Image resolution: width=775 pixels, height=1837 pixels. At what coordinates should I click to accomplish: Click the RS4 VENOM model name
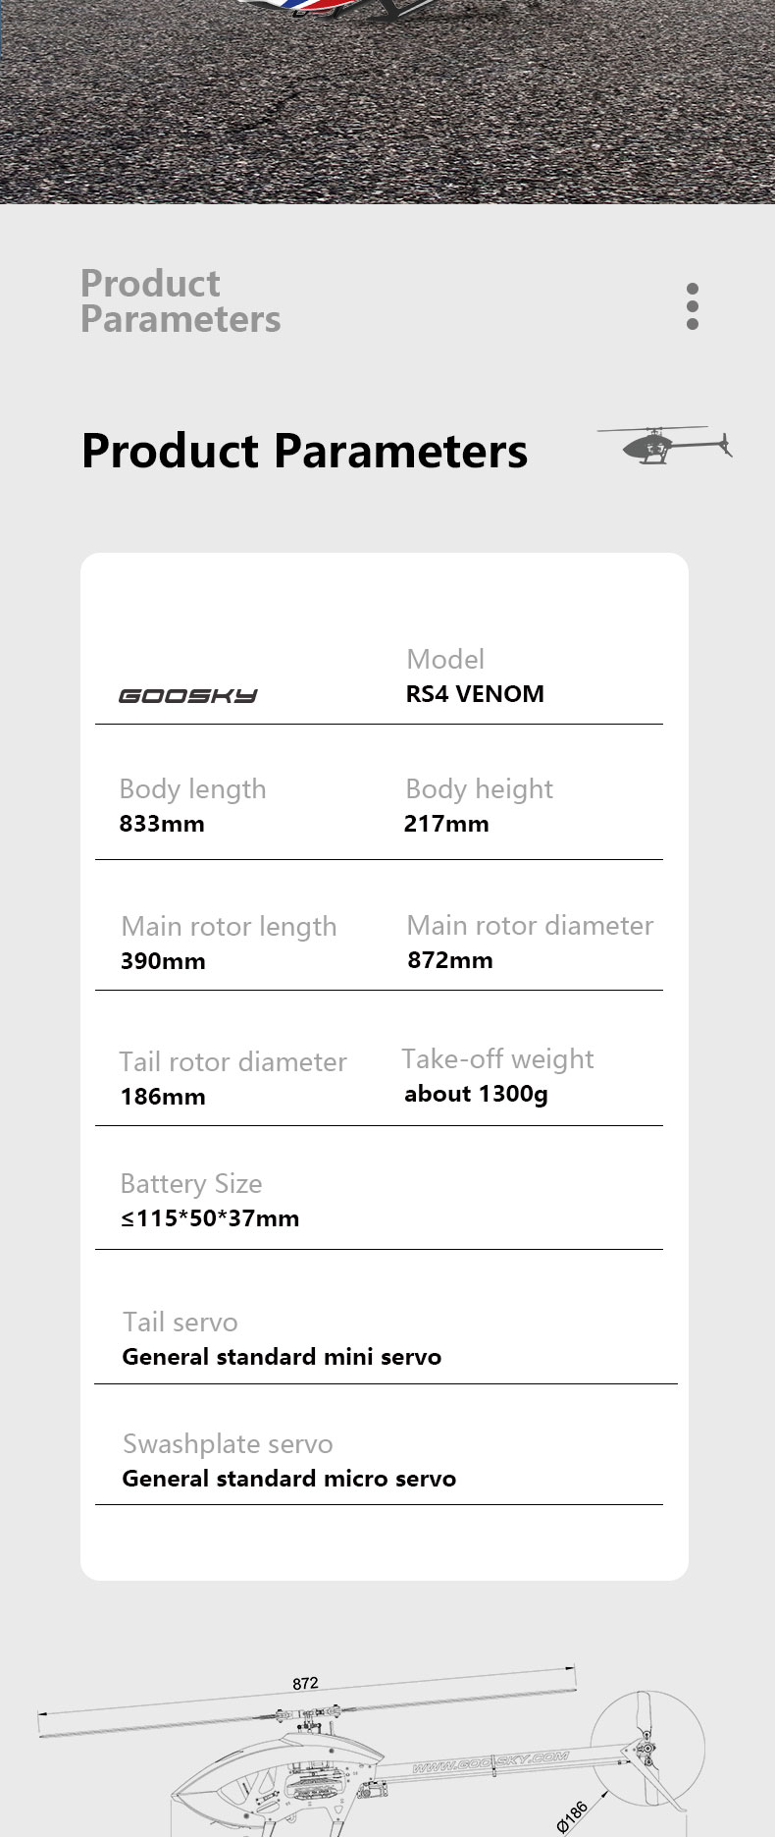pos(475,694)
